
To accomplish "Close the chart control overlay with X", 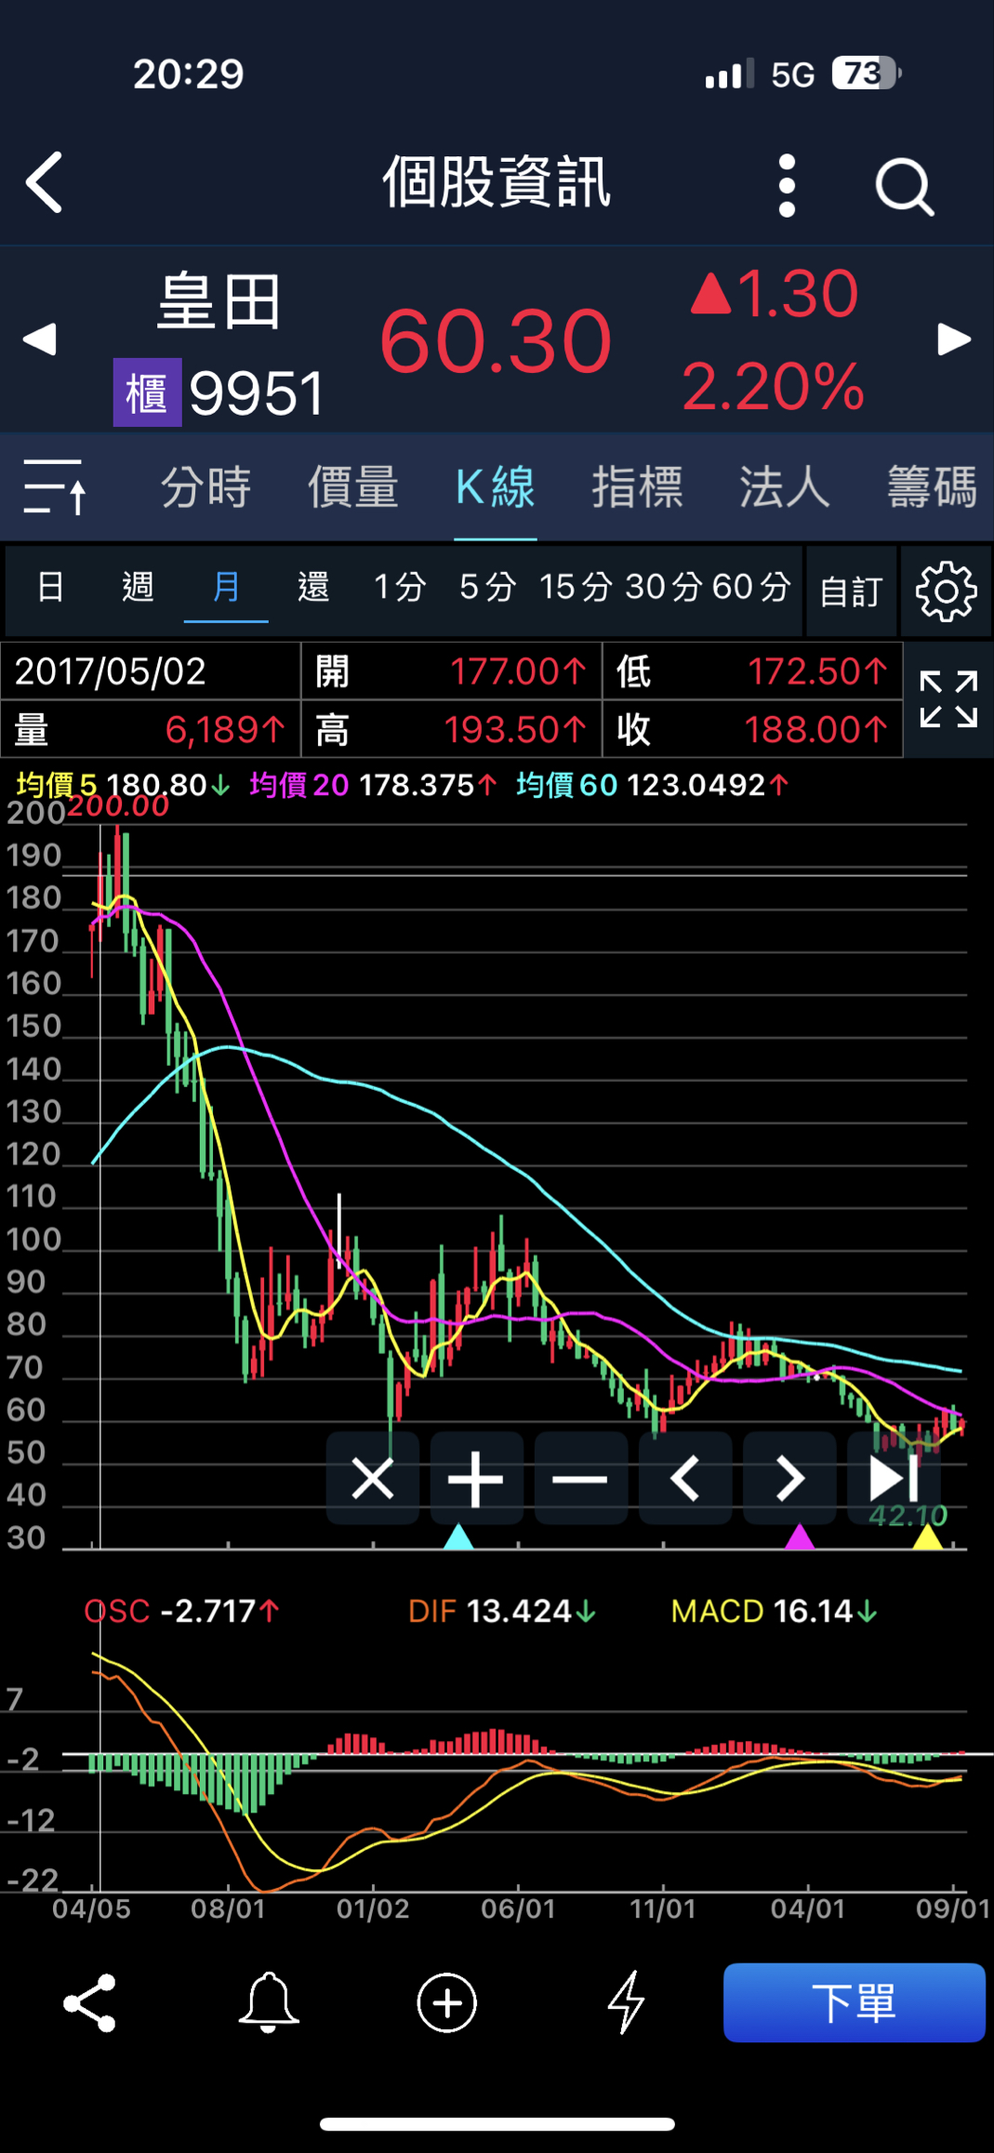I will pyautogui.click(x=373, y=1479).
